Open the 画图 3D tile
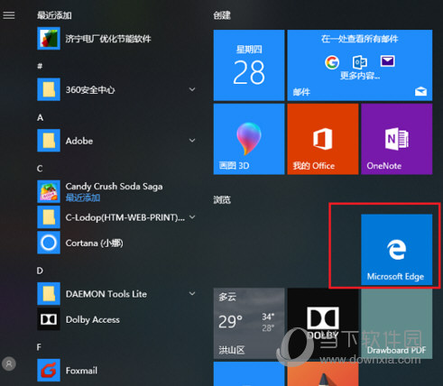Viewport: 443px width, 386px height. [x=249, y=139]
